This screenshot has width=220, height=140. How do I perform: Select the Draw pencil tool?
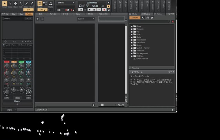click(26, 3)
